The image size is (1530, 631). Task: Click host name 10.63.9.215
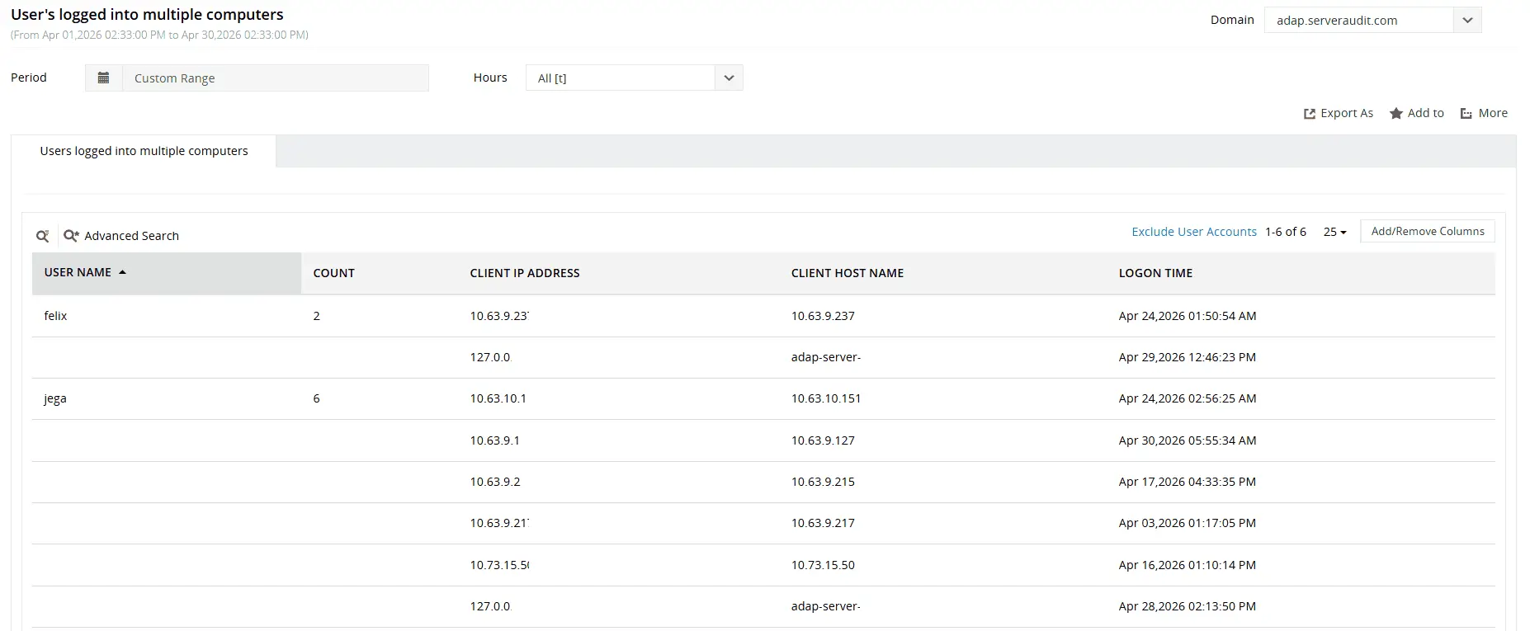click(x=823, y=482)
